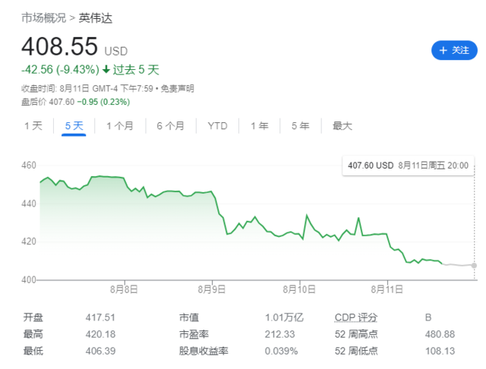Click the CDP 评分 label link
Viewport: 486px width, 369px height.
click(356, 317)
